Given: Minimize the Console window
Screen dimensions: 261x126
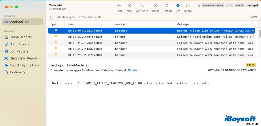Looking at the screenshot, I should pos(11,7).
